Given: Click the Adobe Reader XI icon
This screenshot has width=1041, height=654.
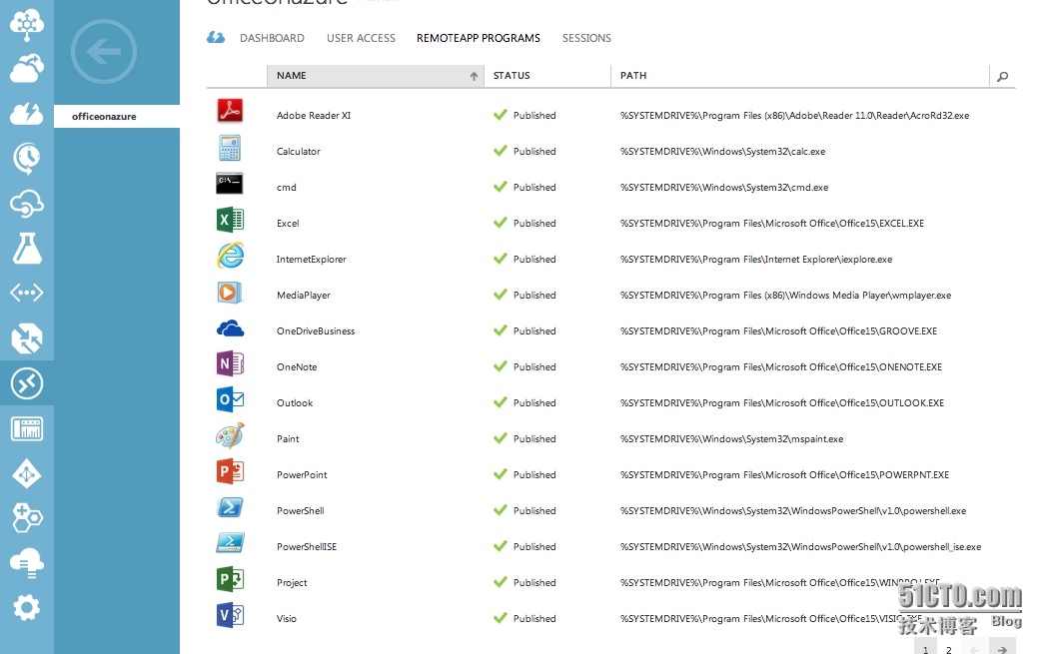Looking at the screenshot, I should [230, 110].
